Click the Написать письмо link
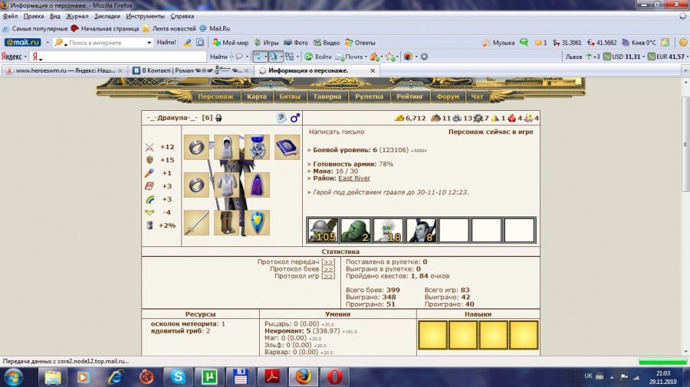690x387 pixels. tap(337, 132)
